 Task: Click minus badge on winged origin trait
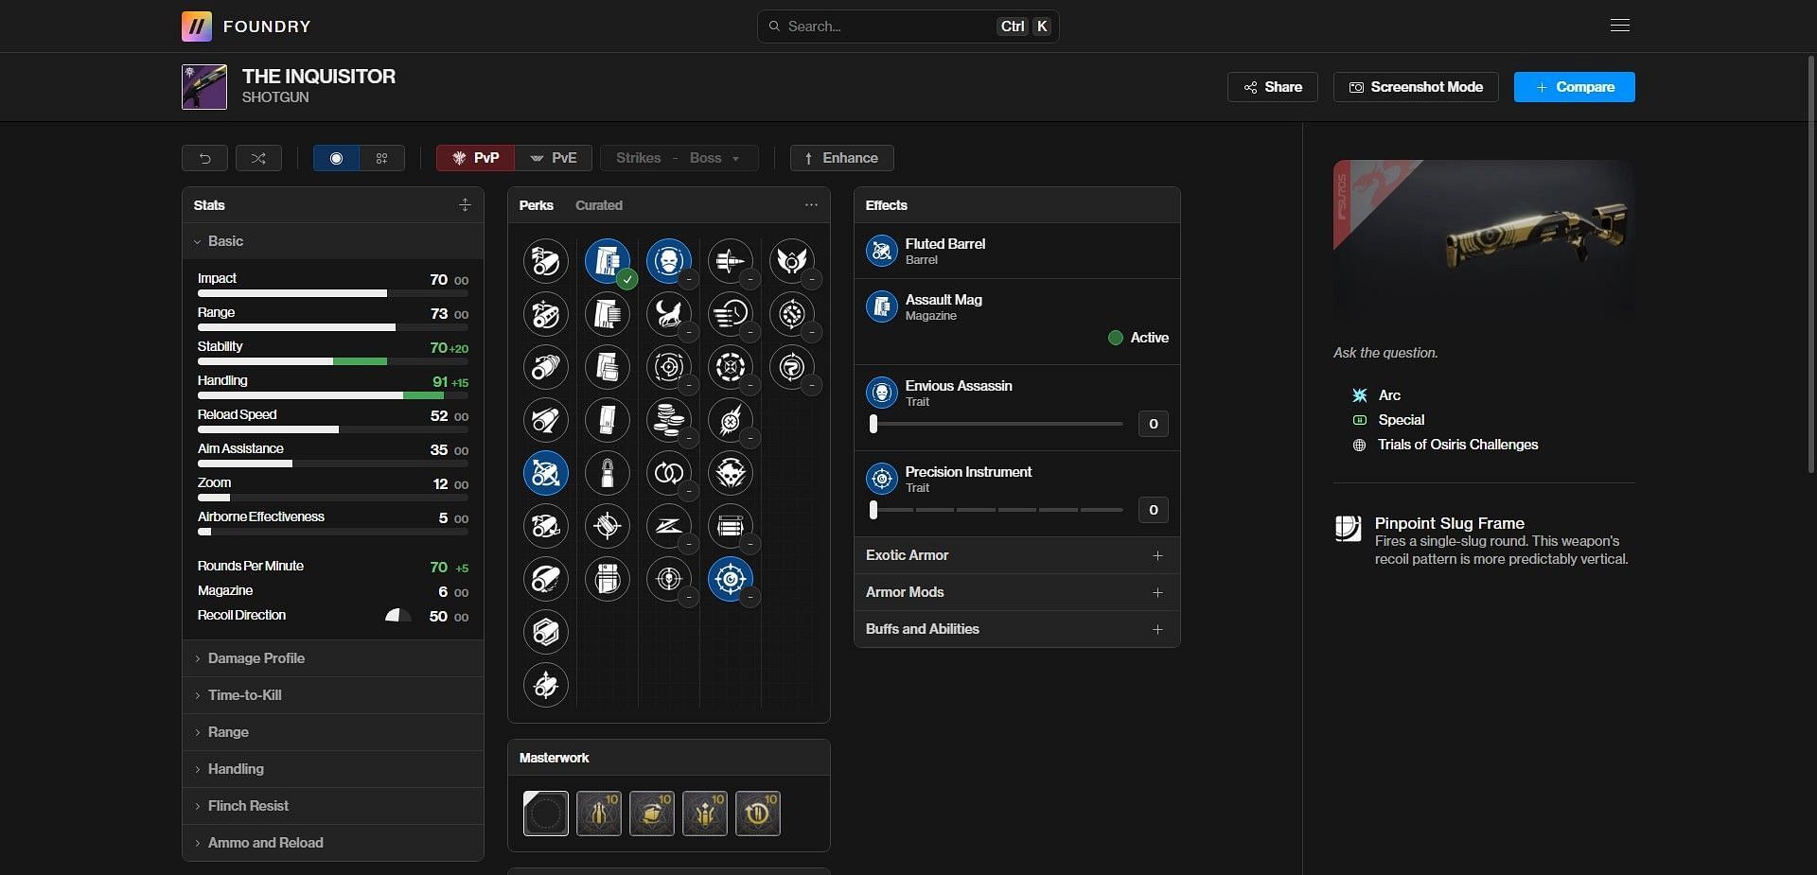(812, 280)
